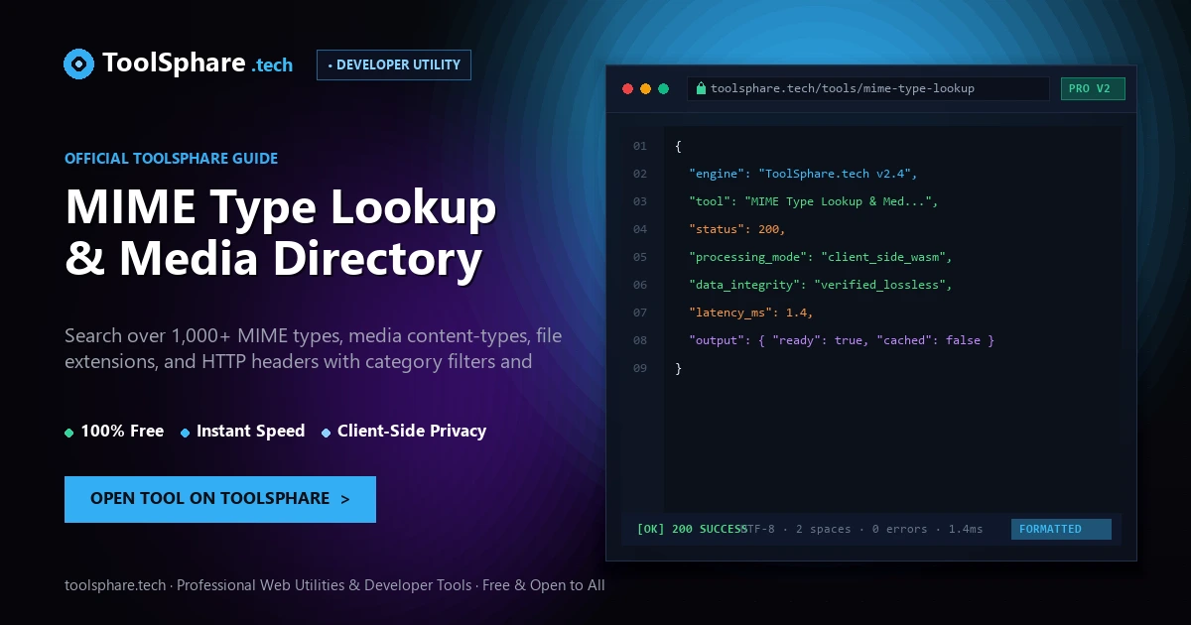This screenshot has width=1191, height=625.
Task: Click the 100% Free label
Action: click(122, 432)
